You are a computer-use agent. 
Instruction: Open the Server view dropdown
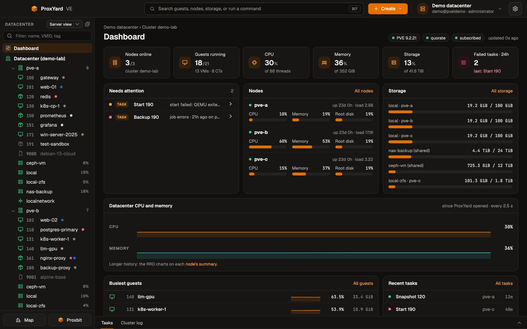[64, 24]
